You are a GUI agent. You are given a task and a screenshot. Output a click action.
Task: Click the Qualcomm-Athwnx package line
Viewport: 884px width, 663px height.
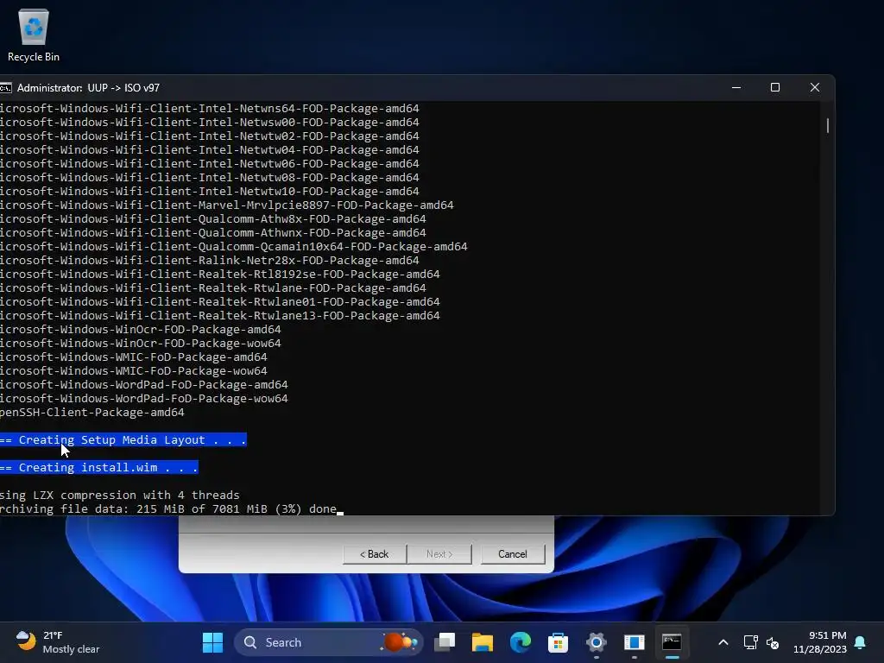213,233
